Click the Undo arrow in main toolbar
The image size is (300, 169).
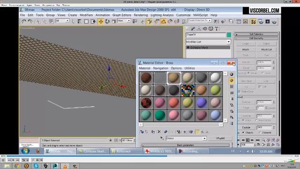tap(23, 21)
